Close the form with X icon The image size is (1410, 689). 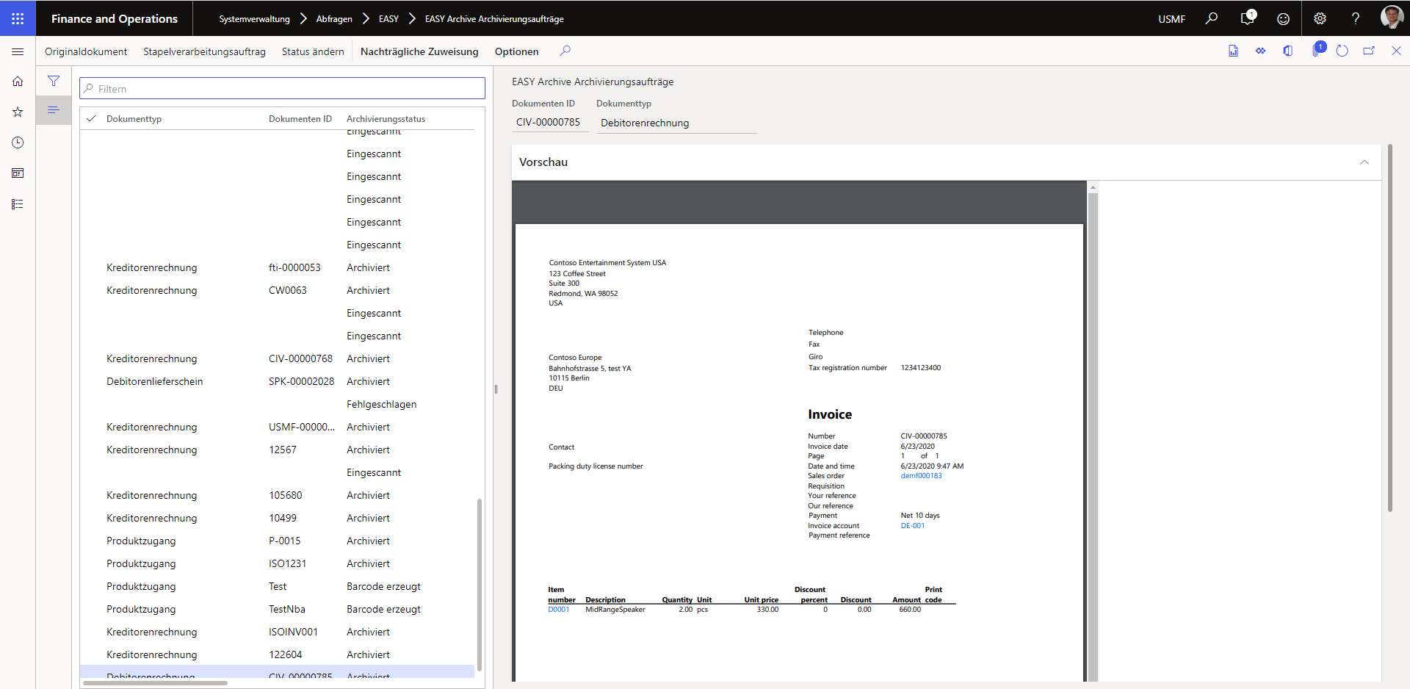1396,51
